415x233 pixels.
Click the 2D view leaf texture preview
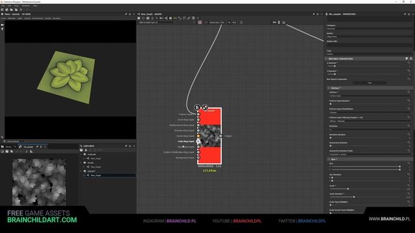click(39, 182)
